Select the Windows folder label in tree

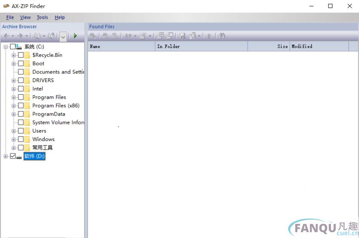point(43,139)
